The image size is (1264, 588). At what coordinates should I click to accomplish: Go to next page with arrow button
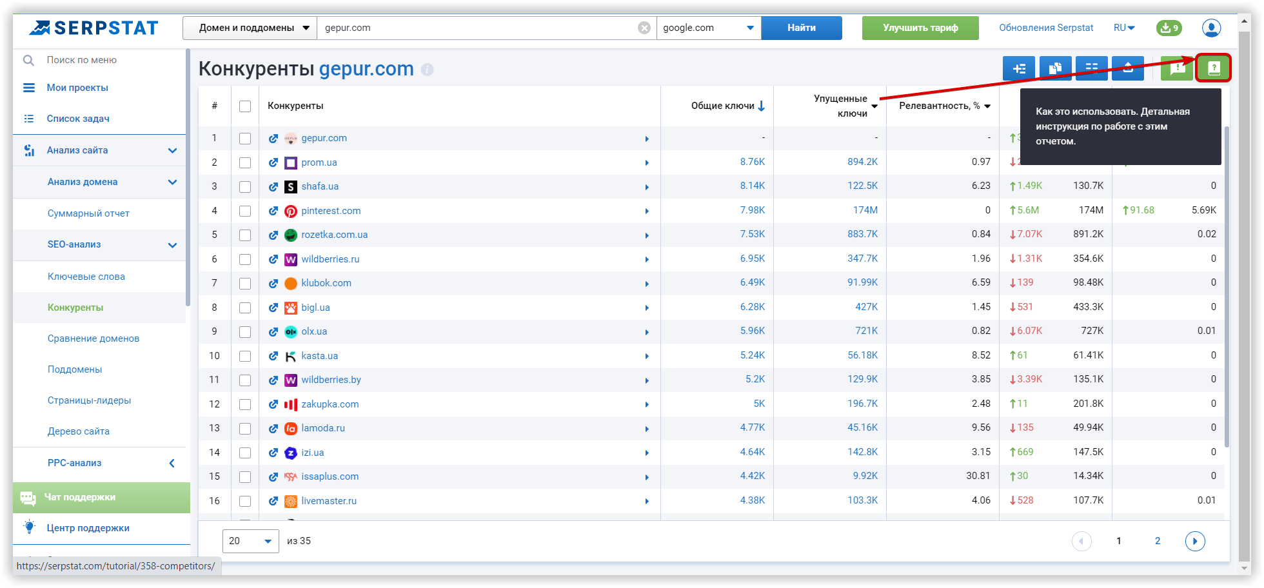tap(1195, 541)
